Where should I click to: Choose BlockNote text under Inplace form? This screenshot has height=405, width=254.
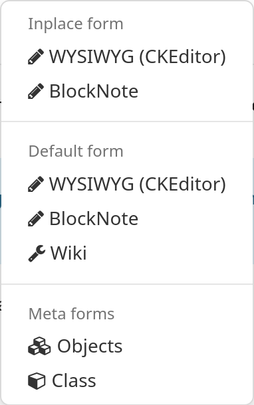tap(94, 91)
